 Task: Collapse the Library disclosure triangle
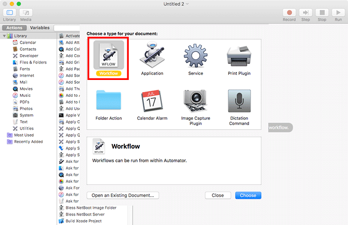(x=4, y=36)
